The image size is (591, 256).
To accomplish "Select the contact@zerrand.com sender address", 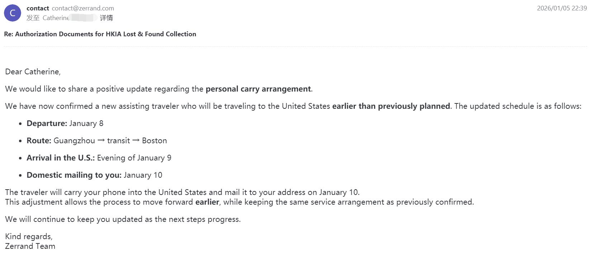I will pos(83,8).
